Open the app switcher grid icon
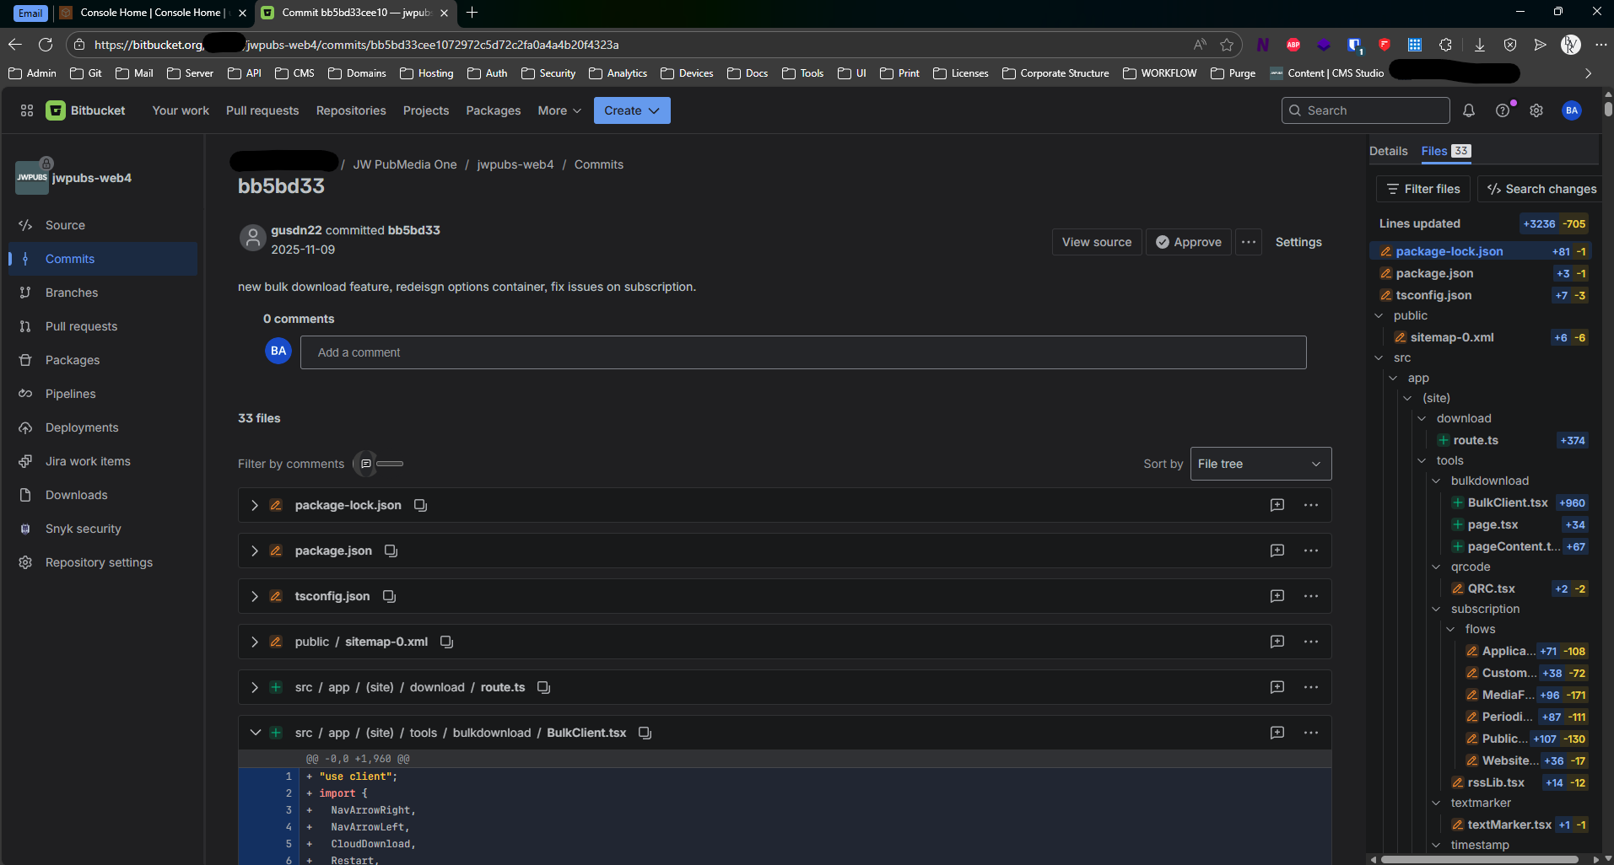1614x865 pixels. [x=27, y=110]
